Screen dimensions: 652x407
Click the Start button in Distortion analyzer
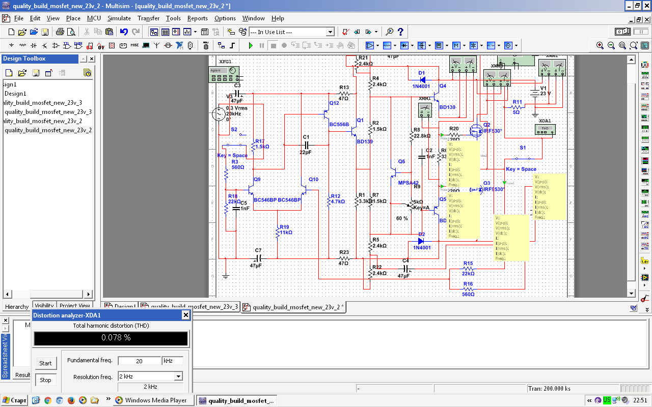coord(46,363)
